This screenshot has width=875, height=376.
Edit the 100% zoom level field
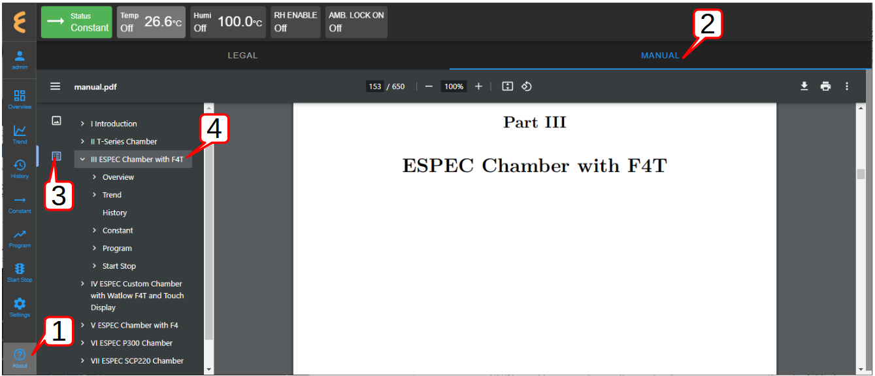tap(454, 86)
